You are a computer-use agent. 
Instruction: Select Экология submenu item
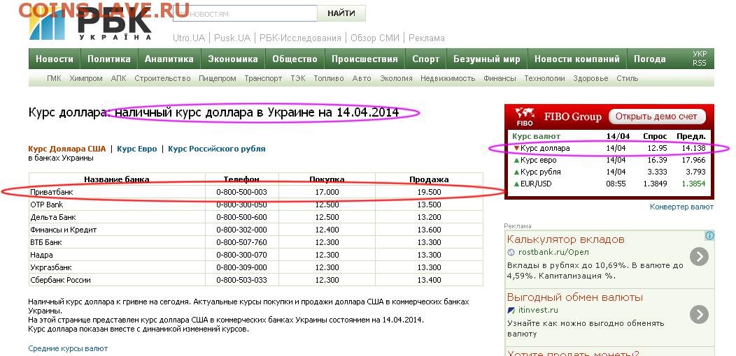[x=396, y=79]
